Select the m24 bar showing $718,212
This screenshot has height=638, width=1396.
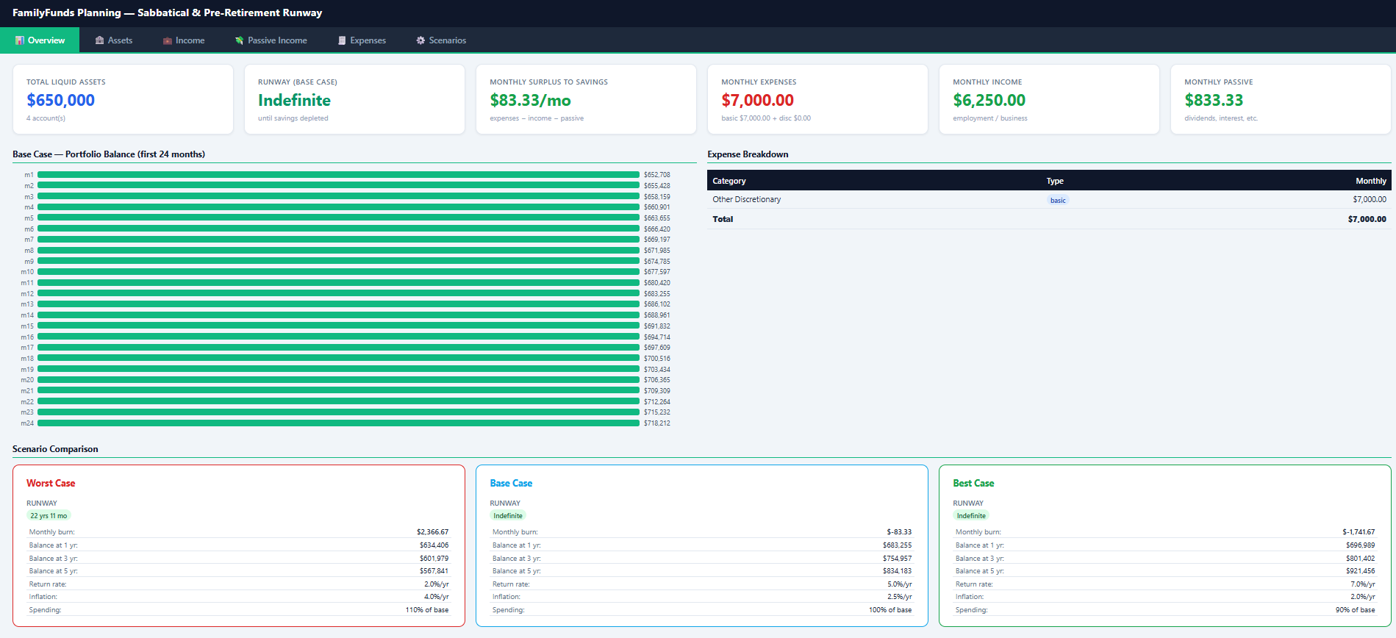[338, 423]
